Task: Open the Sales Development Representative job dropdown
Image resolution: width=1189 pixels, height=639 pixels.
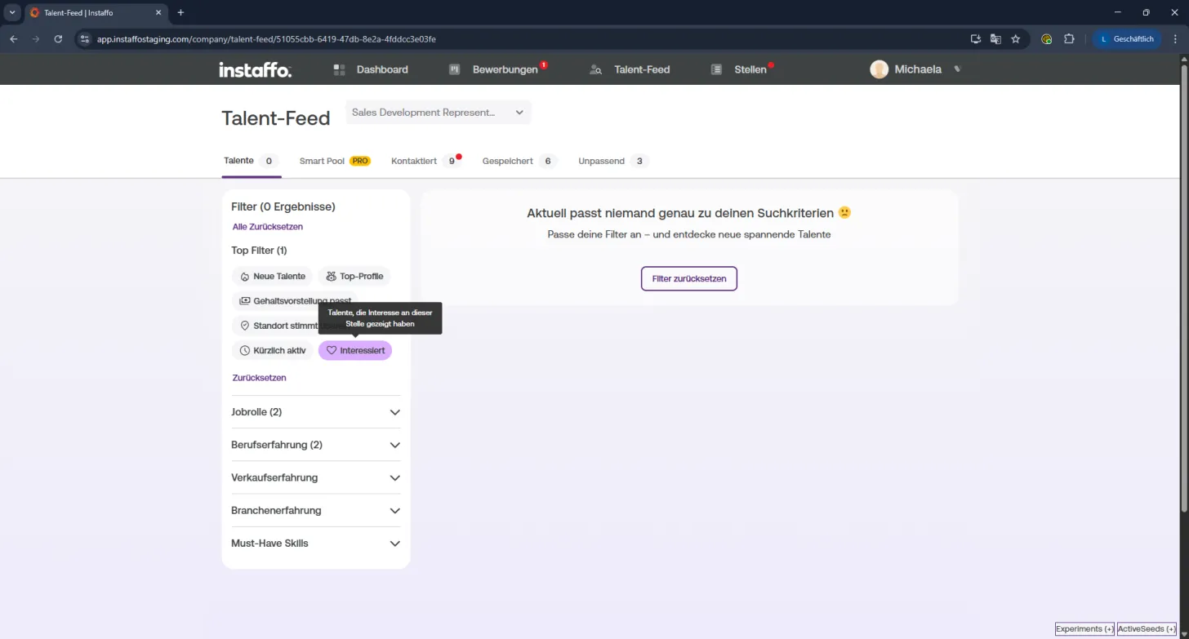Action: pos(439,113)
